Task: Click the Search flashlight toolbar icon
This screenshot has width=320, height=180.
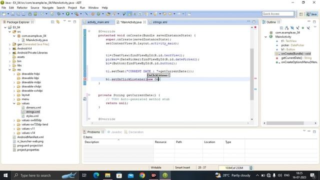Action: [x=114, y=14]
